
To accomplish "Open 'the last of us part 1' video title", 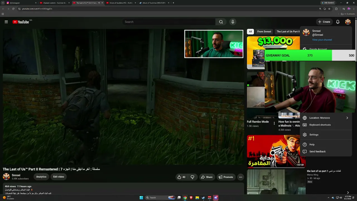I will point(324,171).
